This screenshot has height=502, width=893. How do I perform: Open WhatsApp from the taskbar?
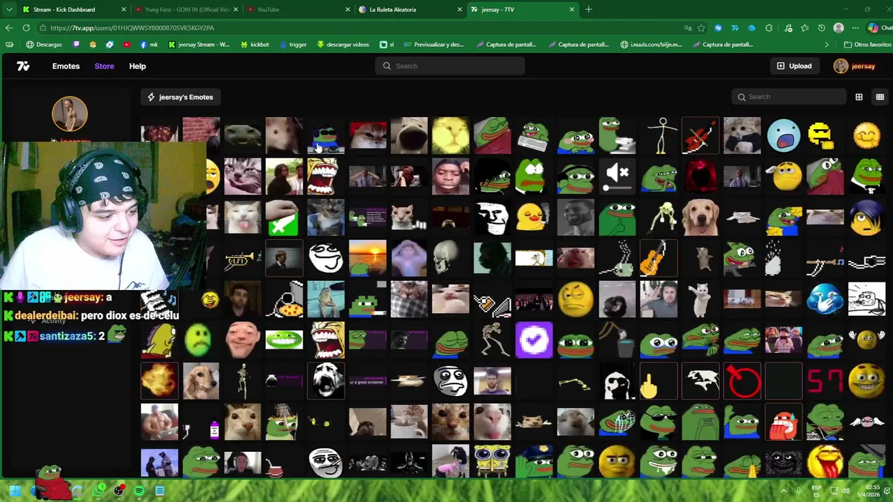point(99,491)
